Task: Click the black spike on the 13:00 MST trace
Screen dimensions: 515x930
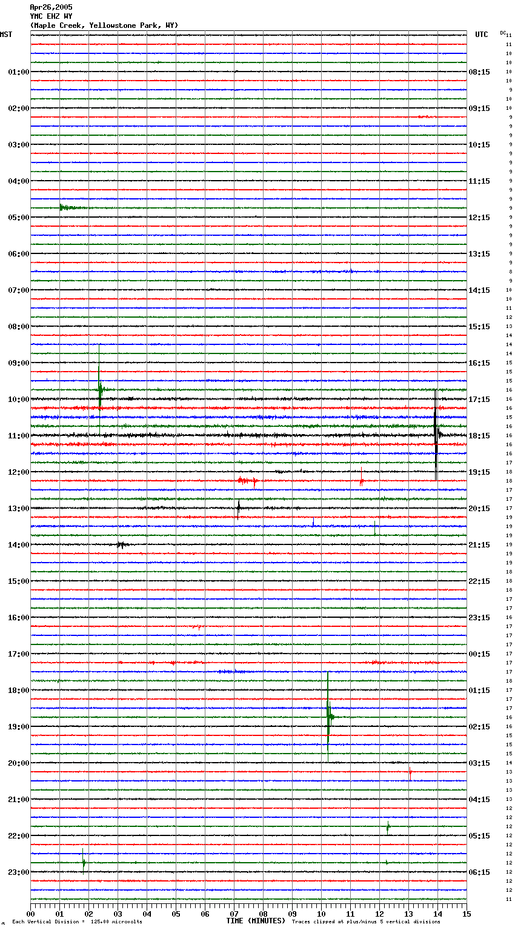Action: pyautogui.click(x=239, y=508)
